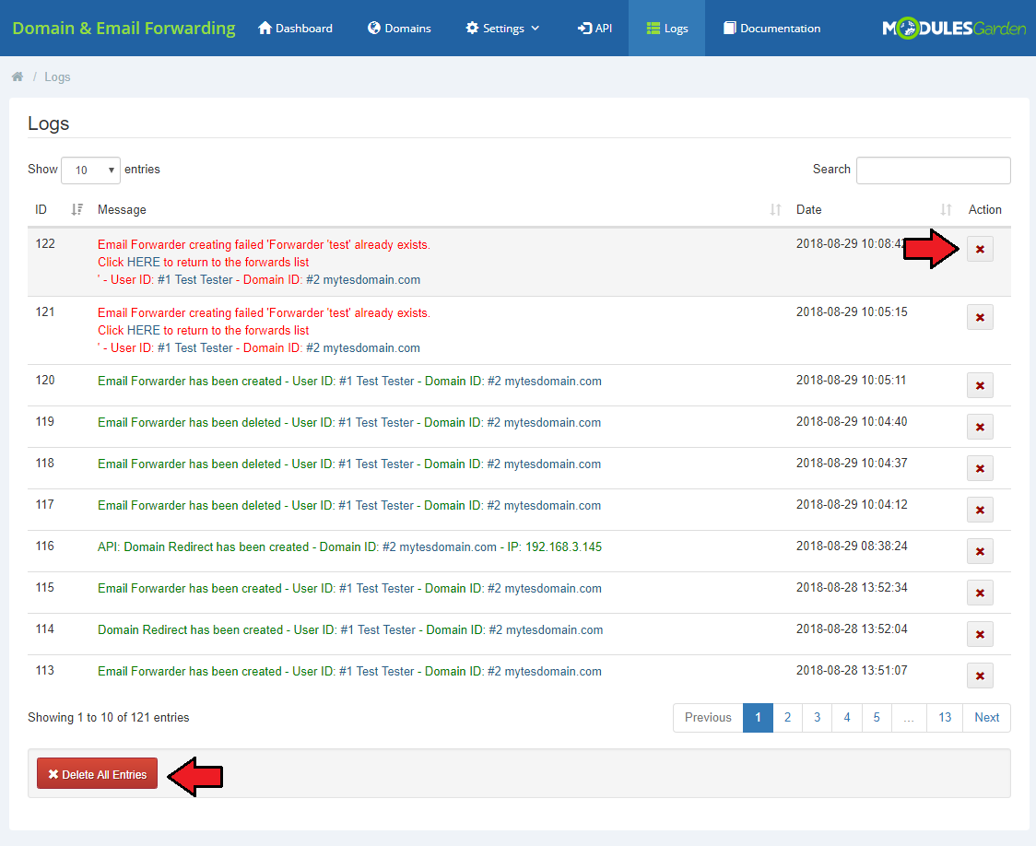Click the home breadcrumb icon
1036x846 pixels.
coord(18,76)
